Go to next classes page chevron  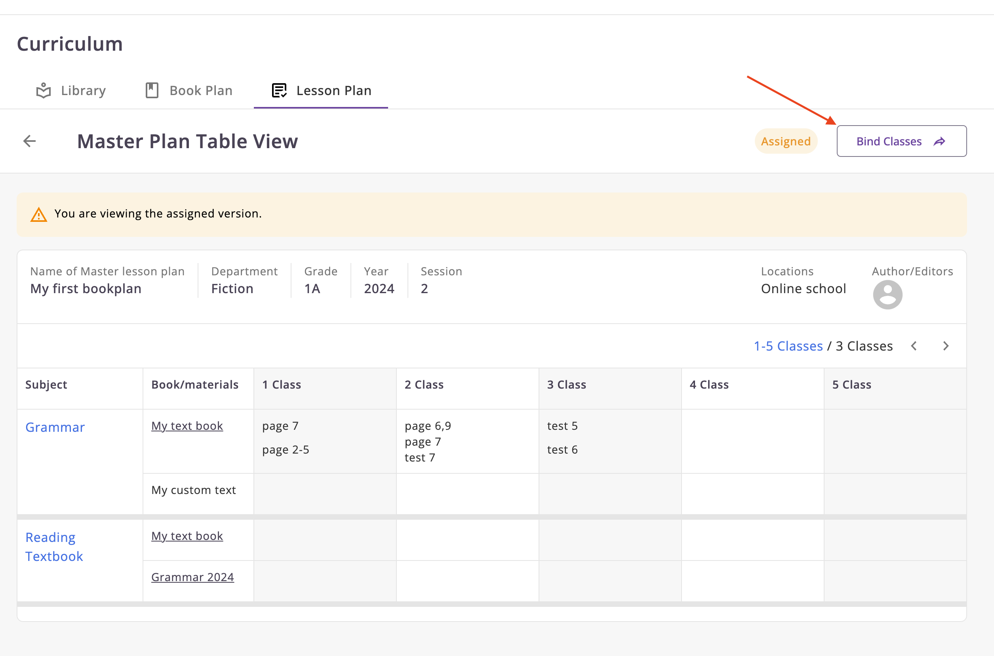[946, 346]
